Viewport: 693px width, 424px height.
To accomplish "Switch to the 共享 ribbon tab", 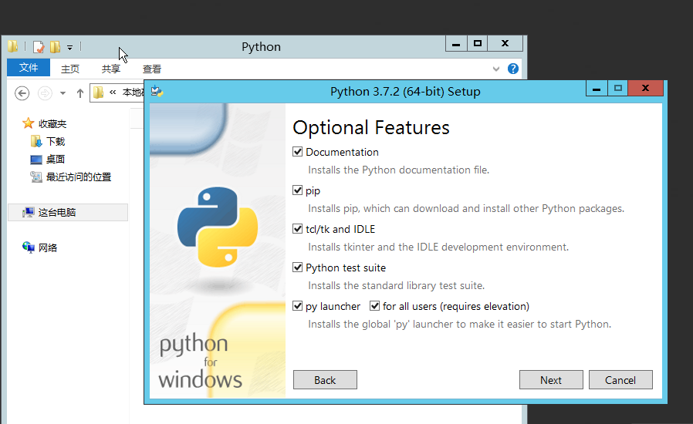I will 111,69.
